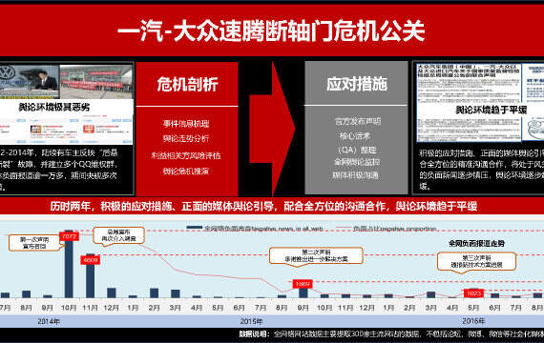
Task: Click the 2015年 year label
Action: pos(251,321)
